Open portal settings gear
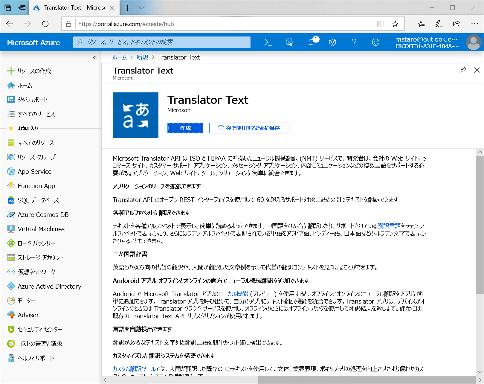This screenshot has width=484, height=384. tap(332, 42)
